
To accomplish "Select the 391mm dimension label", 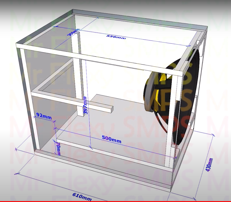I will coord(73,32).
